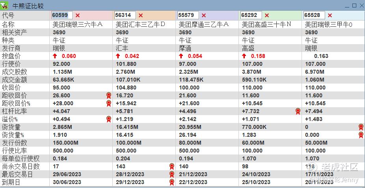
Task: Close the 牛熊证比较 window
Action: [x=361, y=6]
